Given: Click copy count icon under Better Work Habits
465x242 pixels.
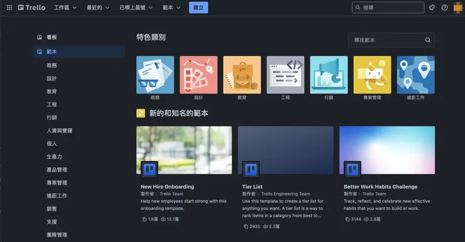Looking at the screenshot, I should click(347, 219).
